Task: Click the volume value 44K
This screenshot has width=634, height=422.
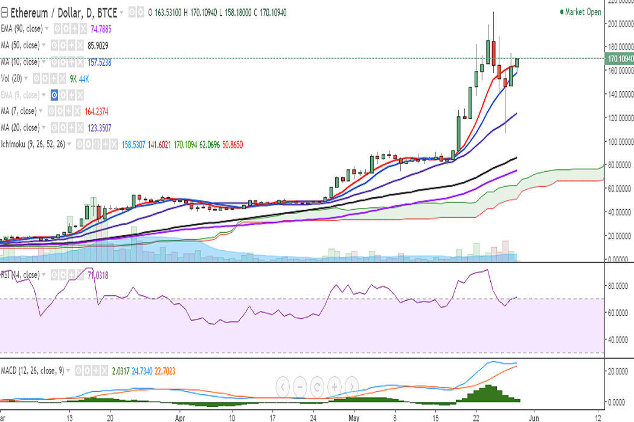Action: tap(84, 79)
